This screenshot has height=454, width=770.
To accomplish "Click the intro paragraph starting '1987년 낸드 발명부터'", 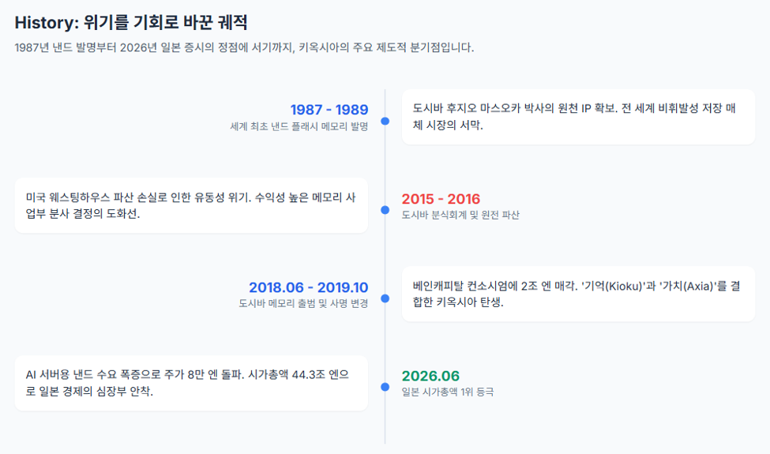I will tap(244, 47).
